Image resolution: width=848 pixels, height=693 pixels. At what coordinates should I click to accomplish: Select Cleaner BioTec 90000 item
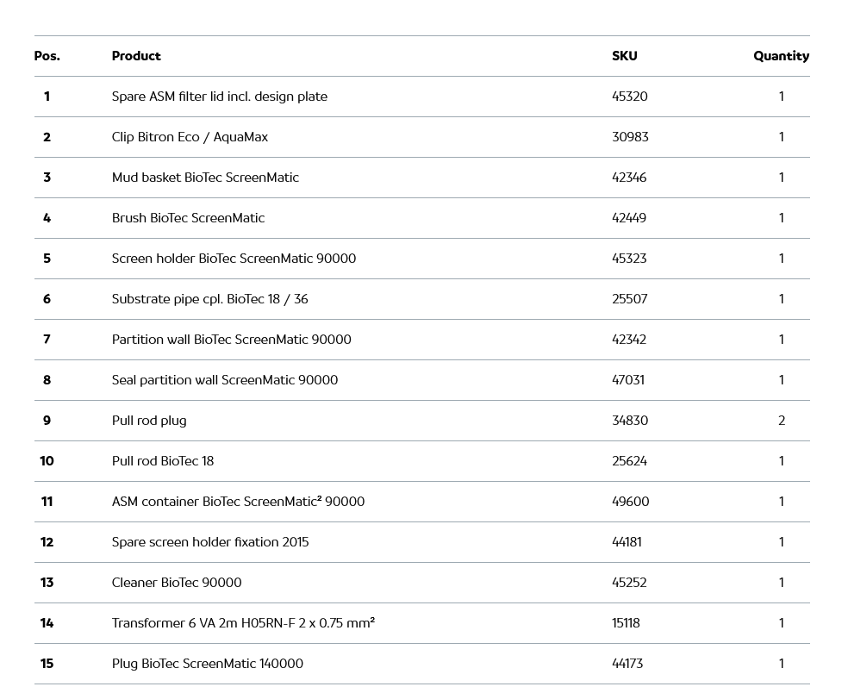pyautogui.click(x=177, y=583)
